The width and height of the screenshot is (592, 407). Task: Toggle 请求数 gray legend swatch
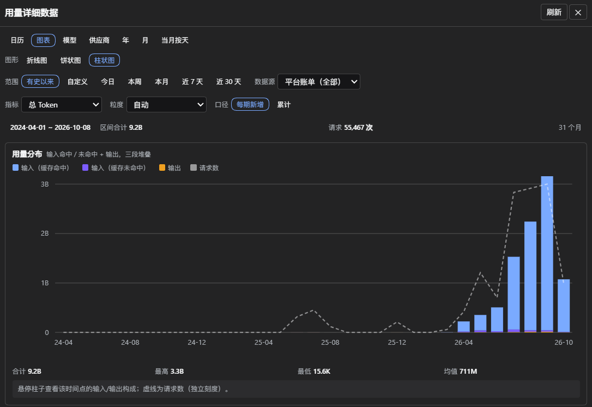[194, 167]
